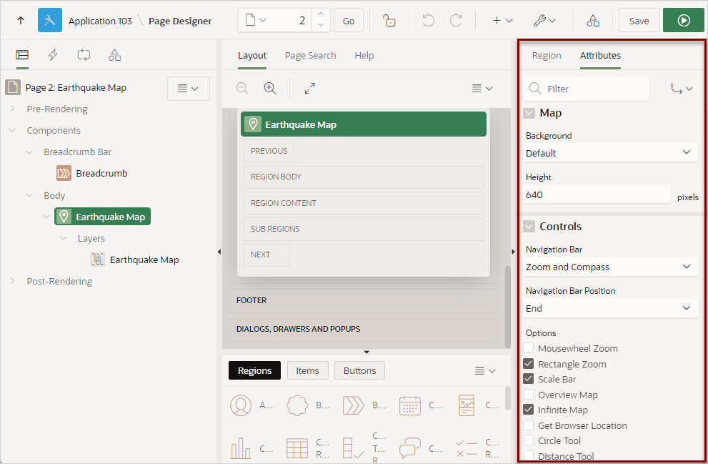Enable the Distance Tool option
Viewport: 708px width, 464px height.
528,455
